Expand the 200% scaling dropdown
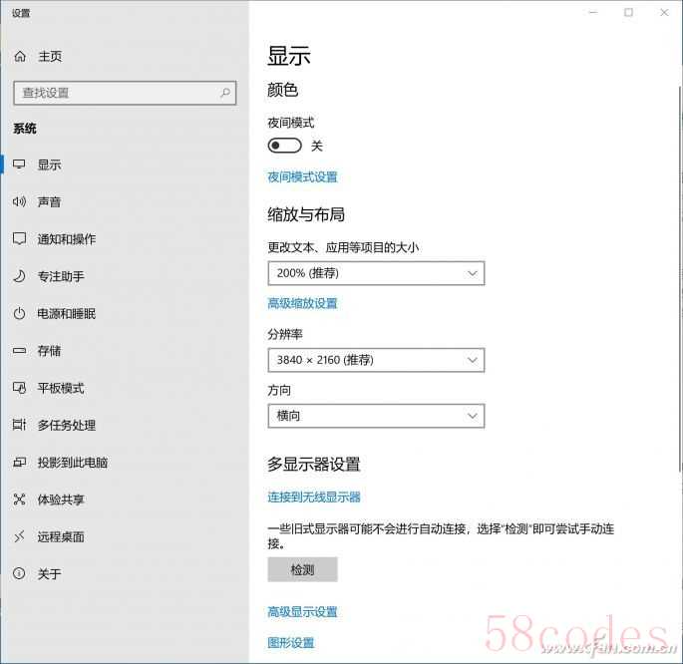The width and height of the screenshot is (683, 664). click(376, 273)
